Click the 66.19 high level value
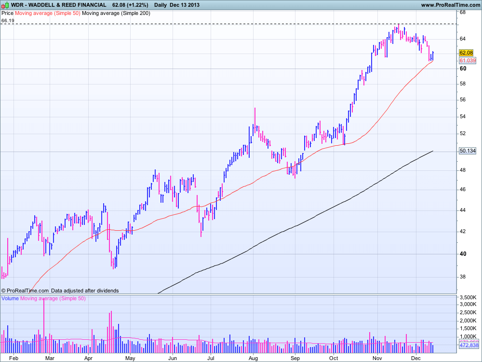This screenshot has width=482, height=362. (x=8, y=21)
